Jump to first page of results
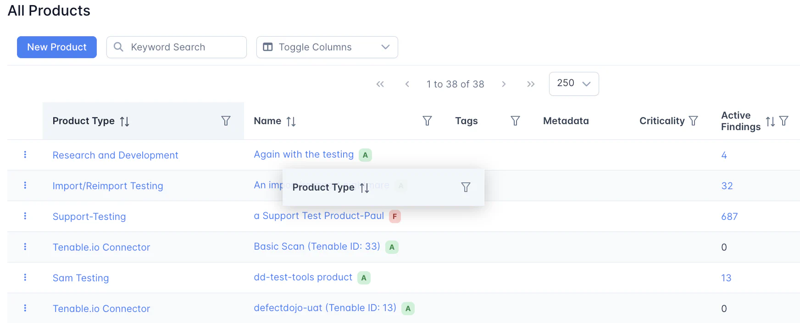 380,84
